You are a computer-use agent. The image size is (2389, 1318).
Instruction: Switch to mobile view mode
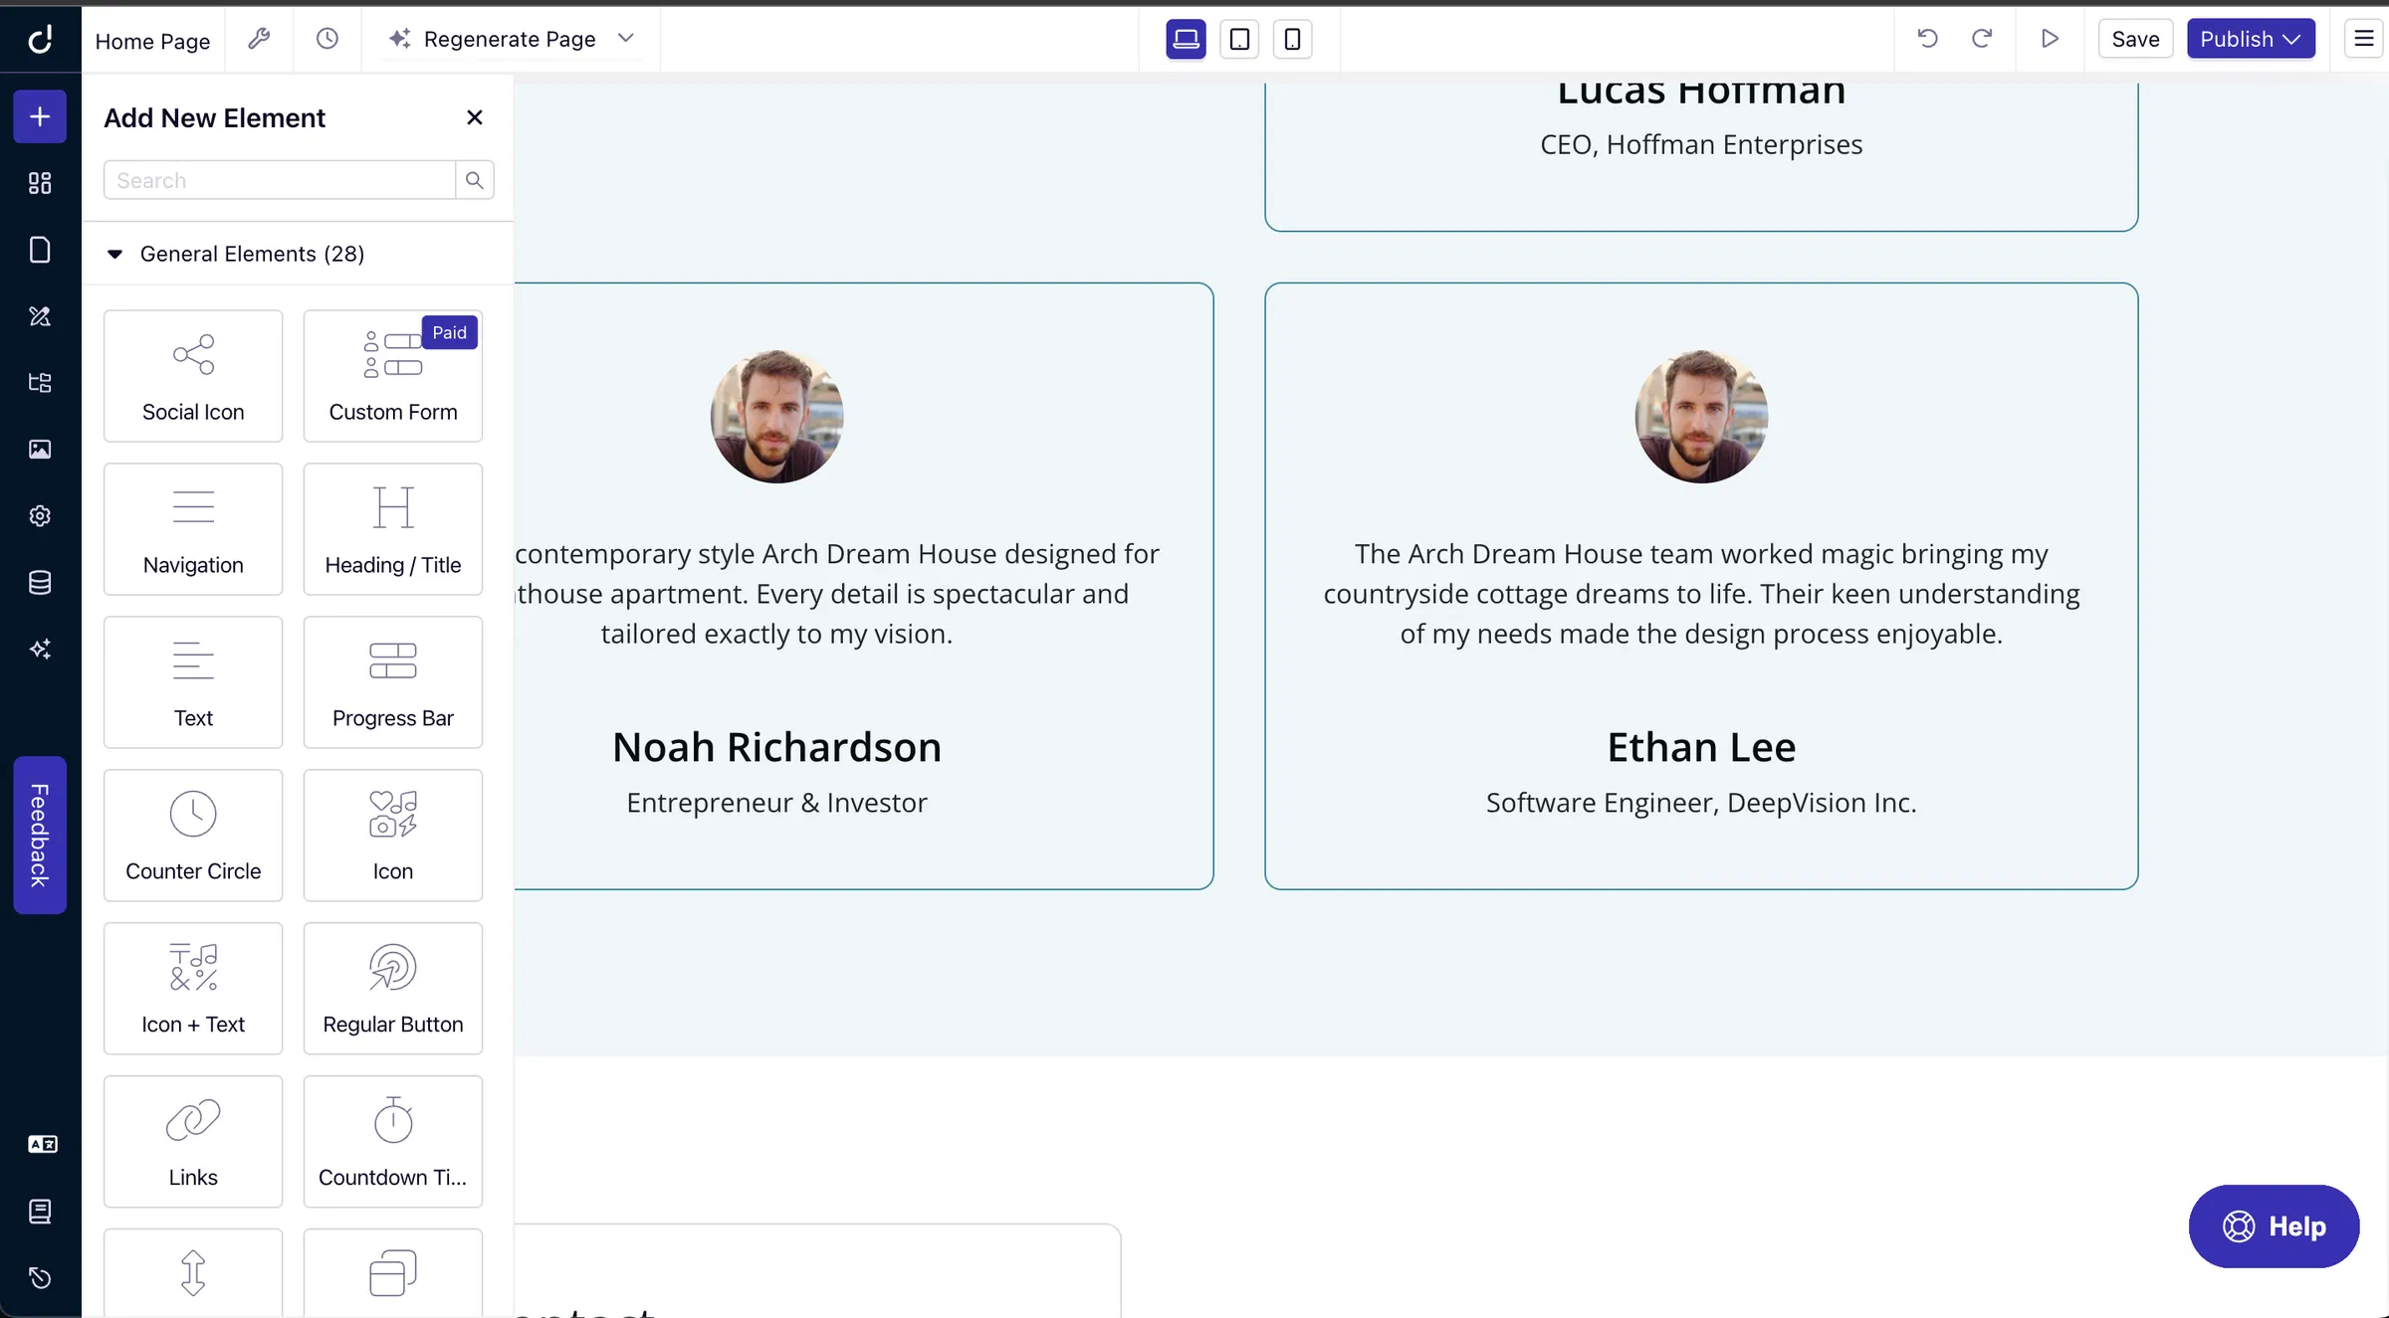click(1292, 39)
